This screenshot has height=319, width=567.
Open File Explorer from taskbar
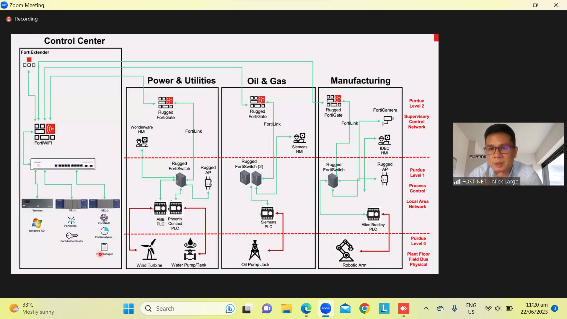point(286,309)
